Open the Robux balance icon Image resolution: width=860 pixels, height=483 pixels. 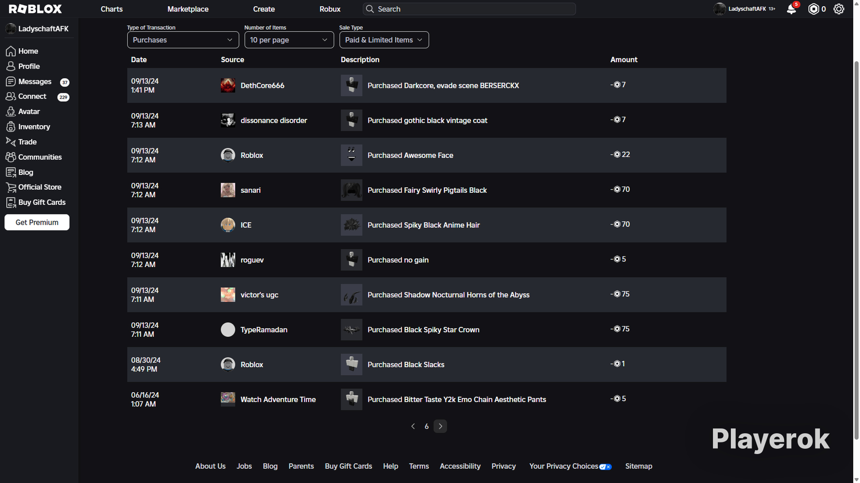click(814, 9)
